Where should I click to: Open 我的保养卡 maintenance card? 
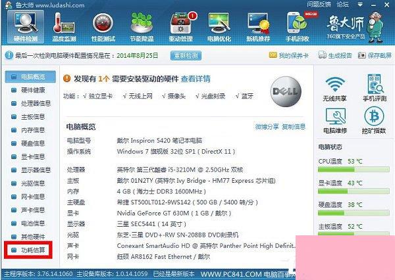tap(289, 55)
